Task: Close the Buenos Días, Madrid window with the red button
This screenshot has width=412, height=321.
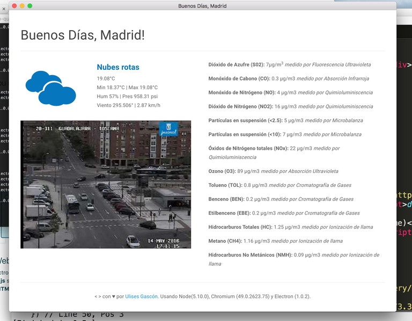Action: pos(14,6)
